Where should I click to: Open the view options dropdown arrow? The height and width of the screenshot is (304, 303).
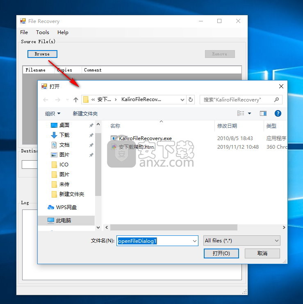[x=250, y=113]
